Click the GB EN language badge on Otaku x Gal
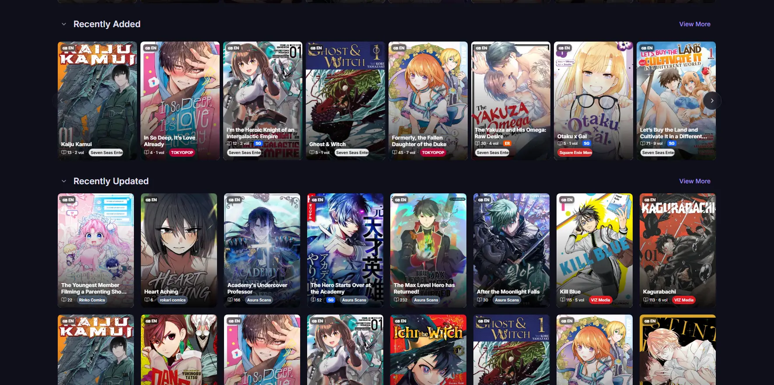This screenshot has height=385, width=774. pos(564,48)
